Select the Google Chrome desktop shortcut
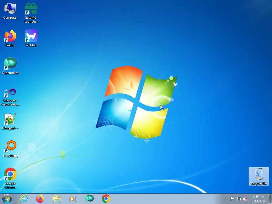Screen dimensions: 272x204 pyautogui.click(x=10, y=178)
